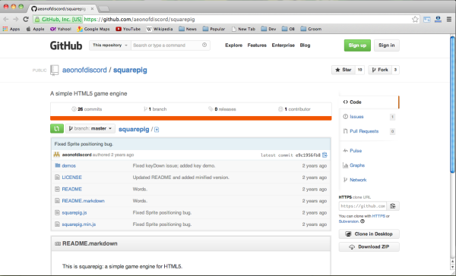Click the plus icon to create new file

pos(157,130)
